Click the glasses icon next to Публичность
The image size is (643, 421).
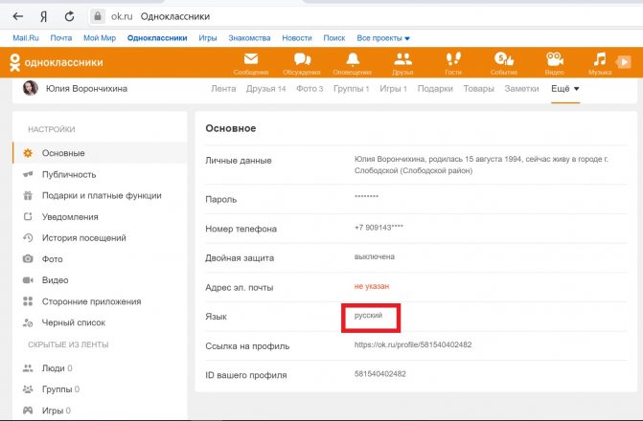tap(28, 174)
